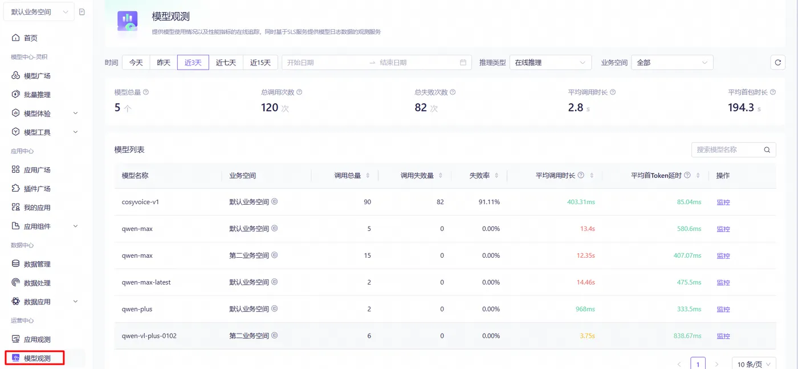798x369 pixels.
Task: Expand the 模型体验 sidebar menu
Action: 44,113
